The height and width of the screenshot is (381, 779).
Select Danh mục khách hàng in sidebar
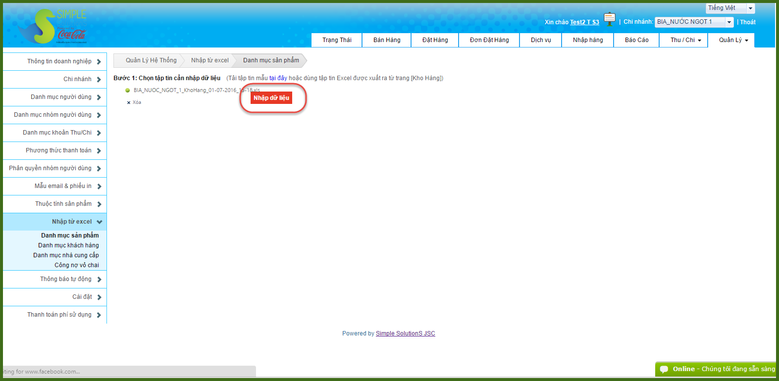point(68,245)
